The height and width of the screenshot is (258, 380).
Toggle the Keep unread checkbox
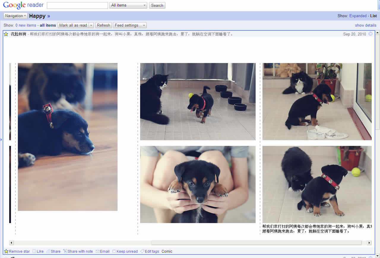click(x=114, y=251)
